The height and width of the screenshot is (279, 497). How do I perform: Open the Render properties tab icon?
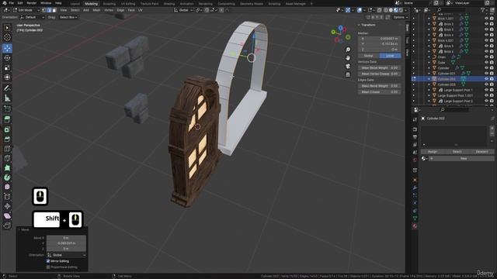(x=415, y=129)
